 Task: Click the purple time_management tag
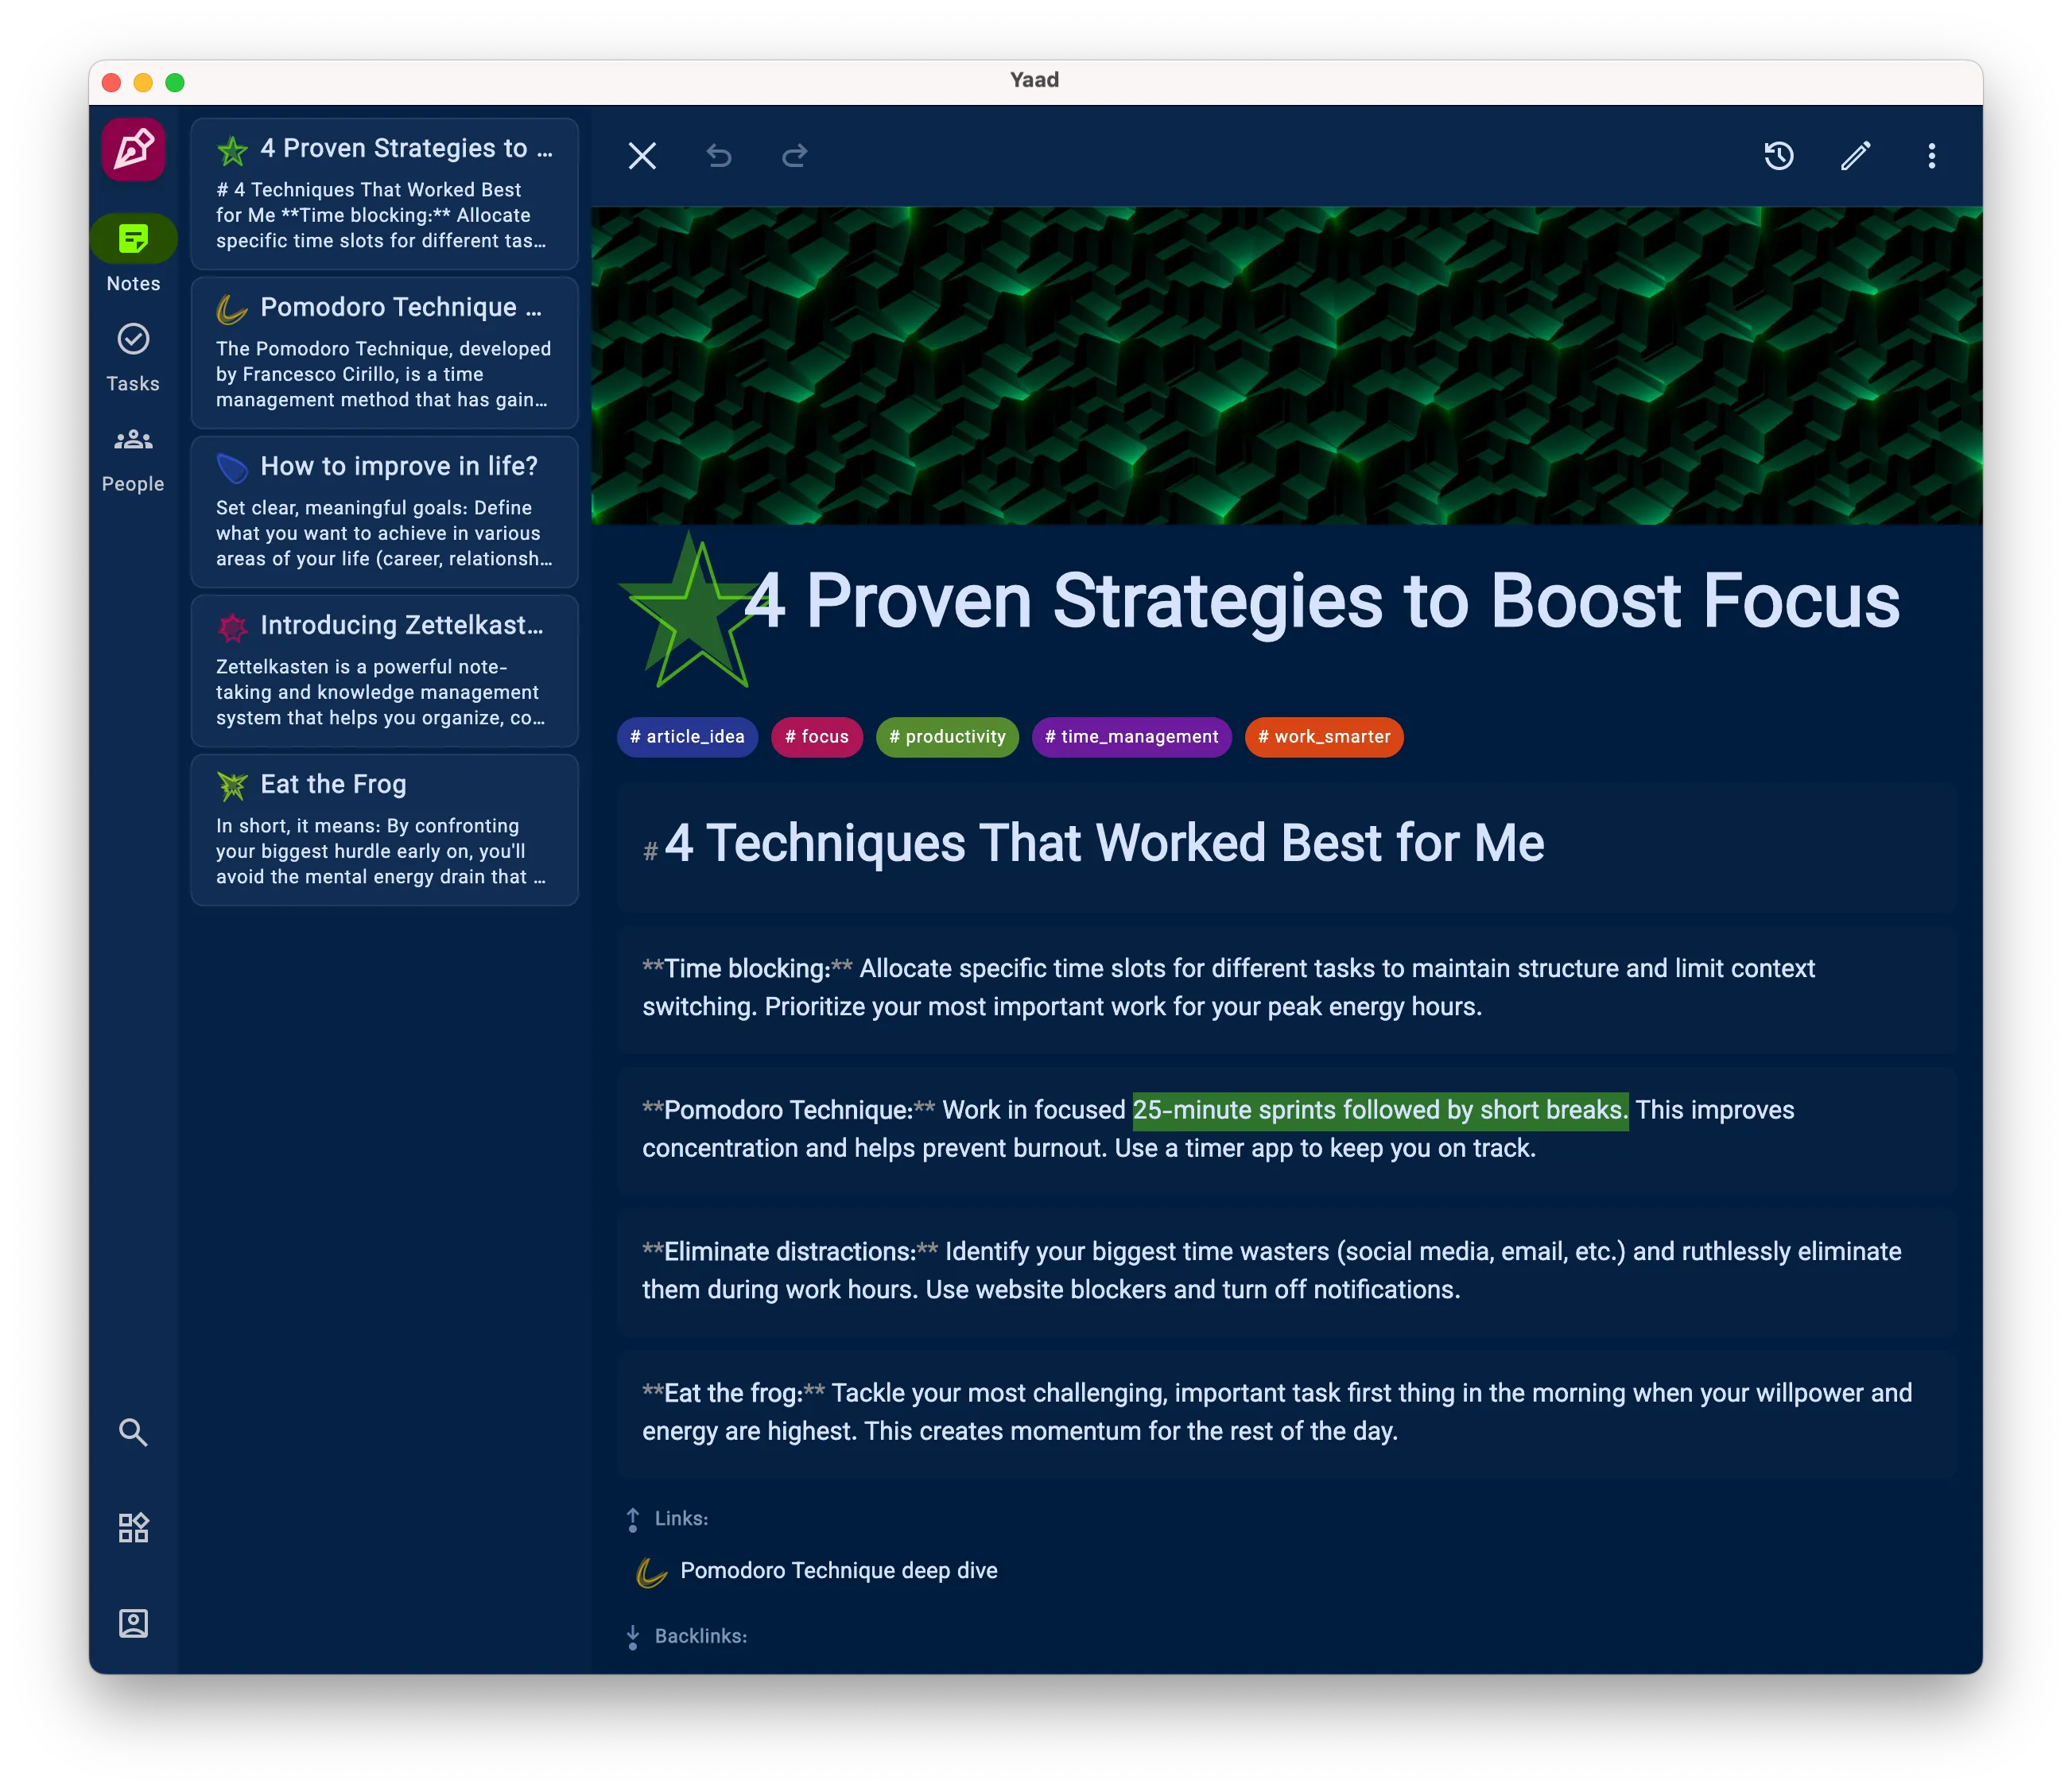[x=1131, y=737]
